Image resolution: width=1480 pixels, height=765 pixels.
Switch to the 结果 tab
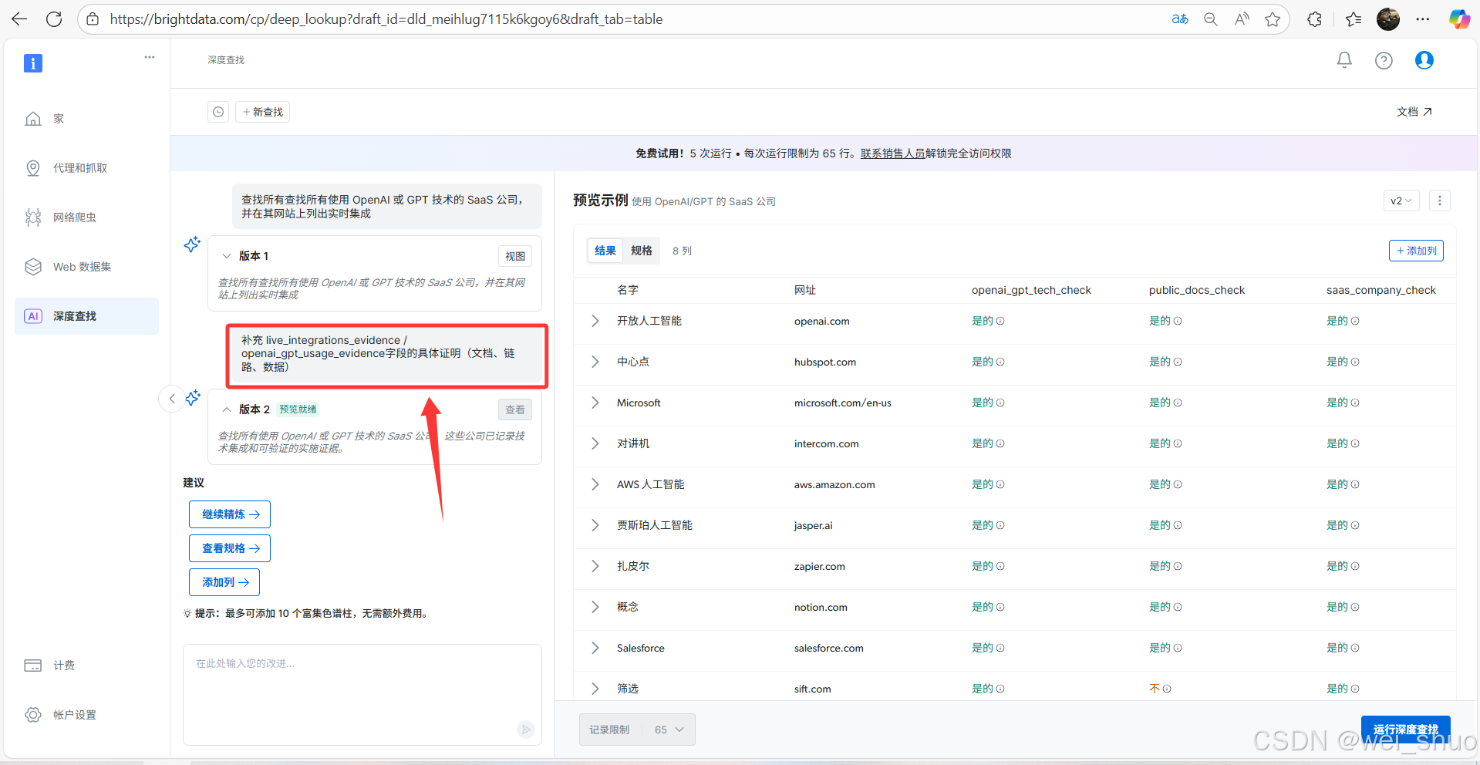(x=605, y=251)
